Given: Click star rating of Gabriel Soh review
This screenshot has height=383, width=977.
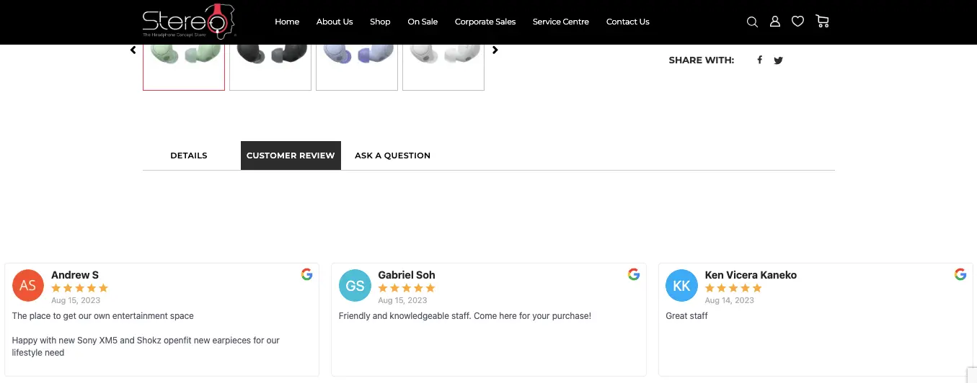Looking at the screenshot, I should [x=407, y=288].
